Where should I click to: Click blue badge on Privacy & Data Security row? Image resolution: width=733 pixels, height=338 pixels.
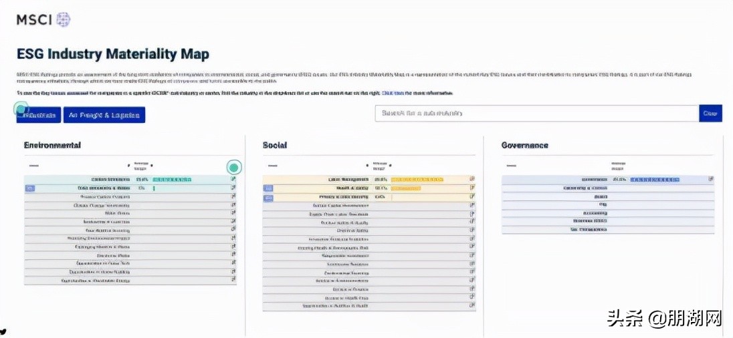pos(269,197)
